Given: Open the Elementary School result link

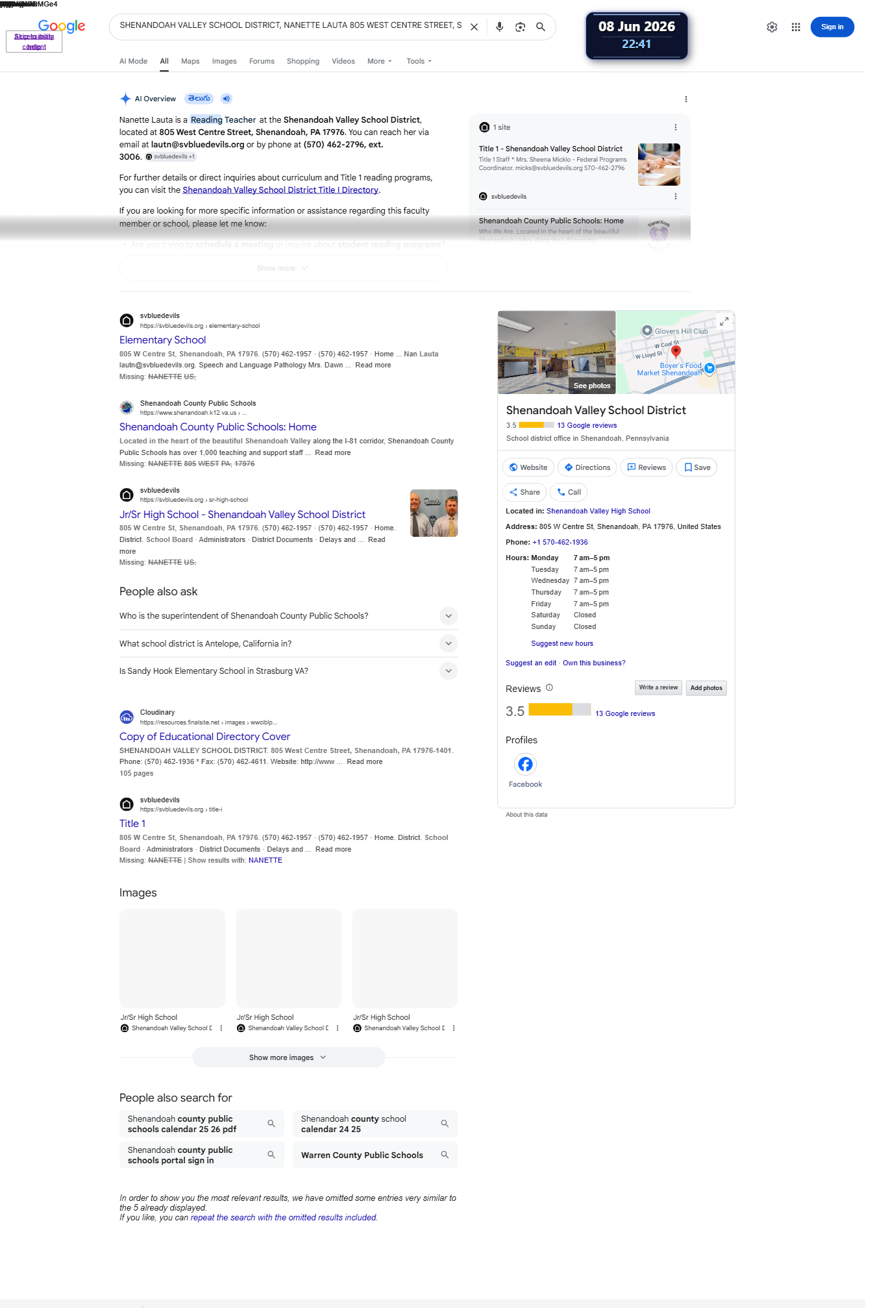Looking at the screenshot, I should tap(162, 340).
